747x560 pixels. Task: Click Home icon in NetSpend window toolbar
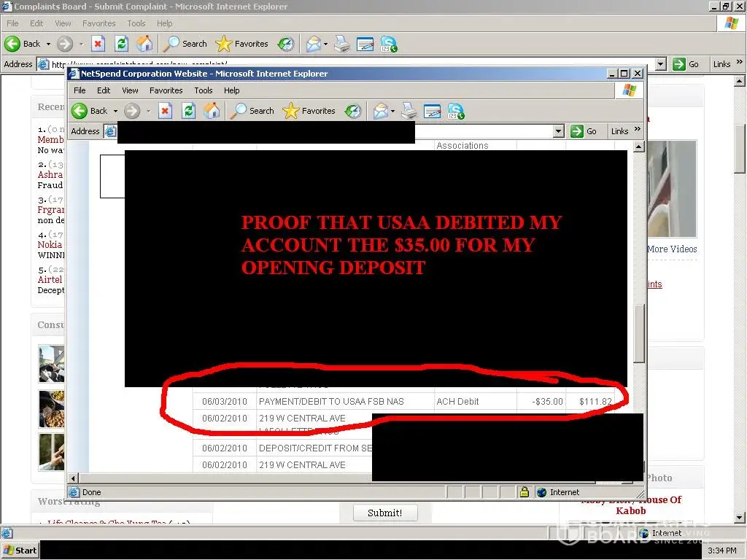212,111
